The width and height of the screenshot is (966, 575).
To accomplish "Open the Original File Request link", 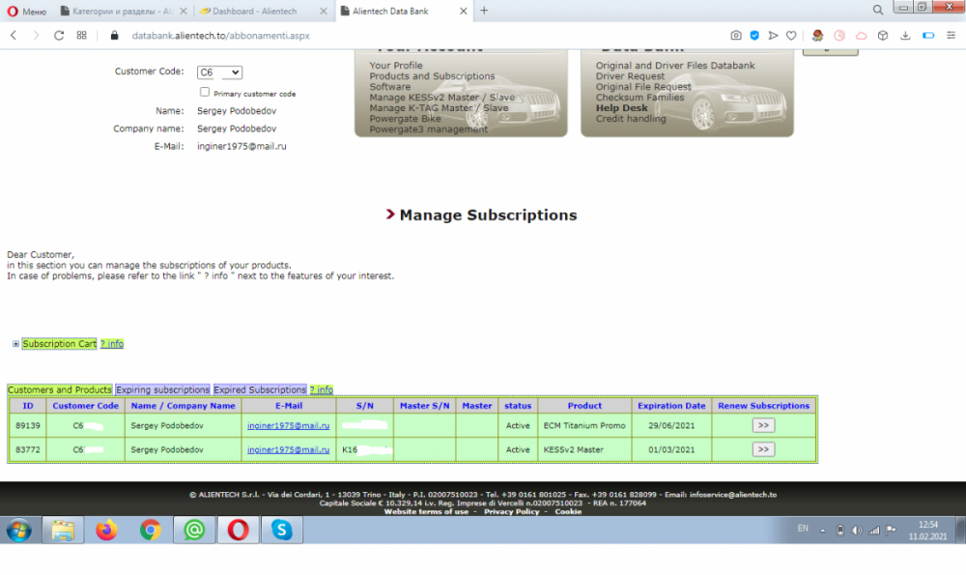I will click(642, 87).
